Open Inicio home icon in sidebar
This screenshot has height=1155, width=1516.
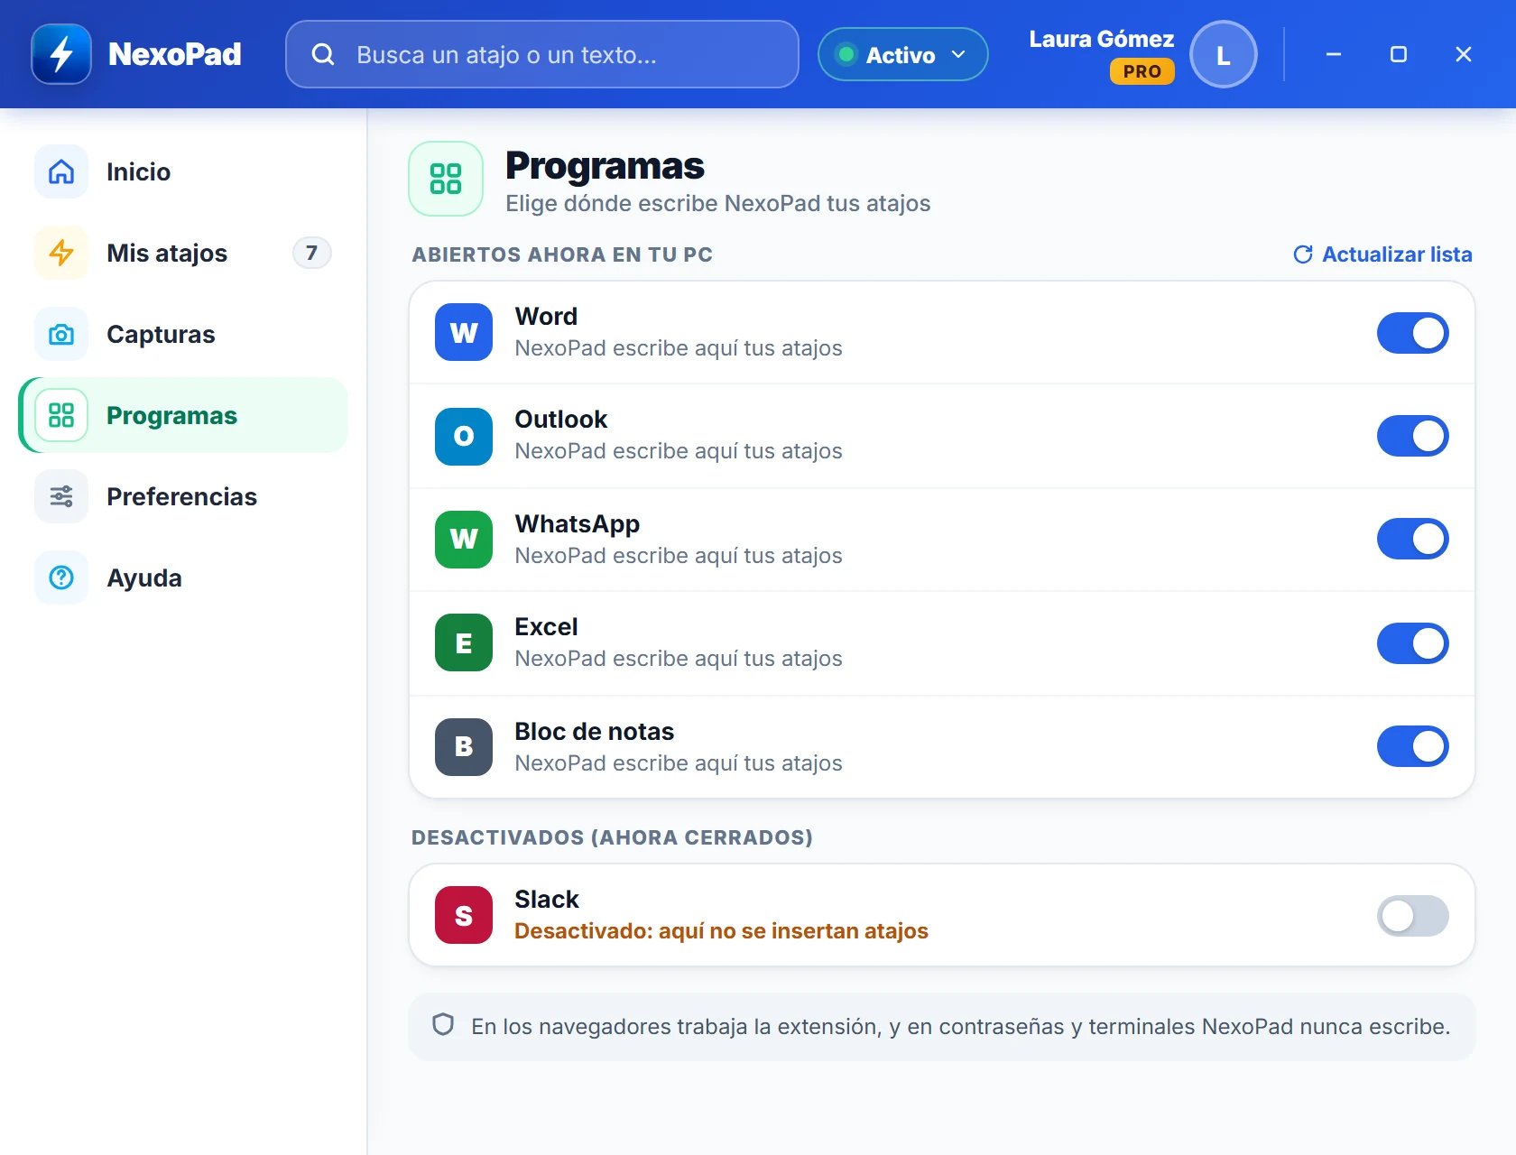click(x=61, y=171)
